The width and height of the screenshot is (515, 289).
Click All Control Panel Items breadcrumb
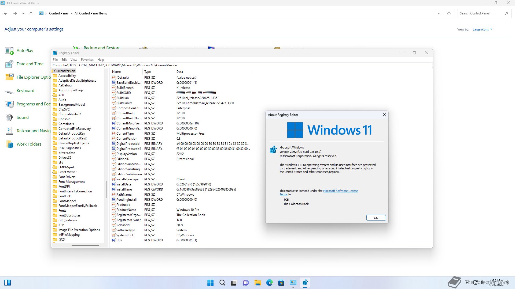pos(91,13)
